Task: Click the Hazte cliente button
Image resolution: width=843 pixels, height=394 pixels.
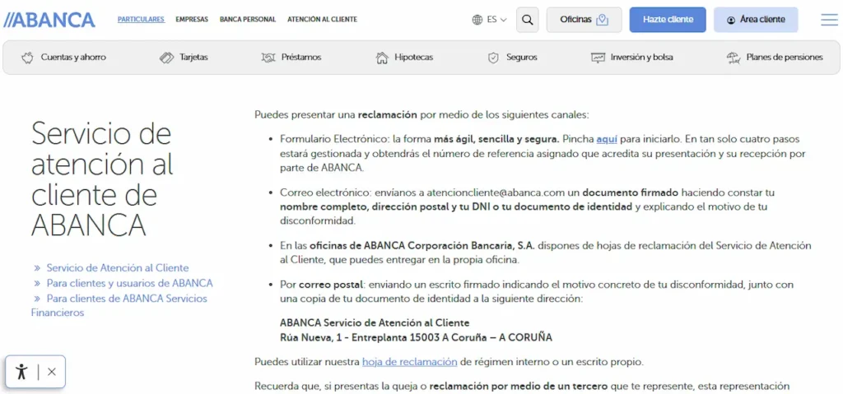Action: click(668, 20)
